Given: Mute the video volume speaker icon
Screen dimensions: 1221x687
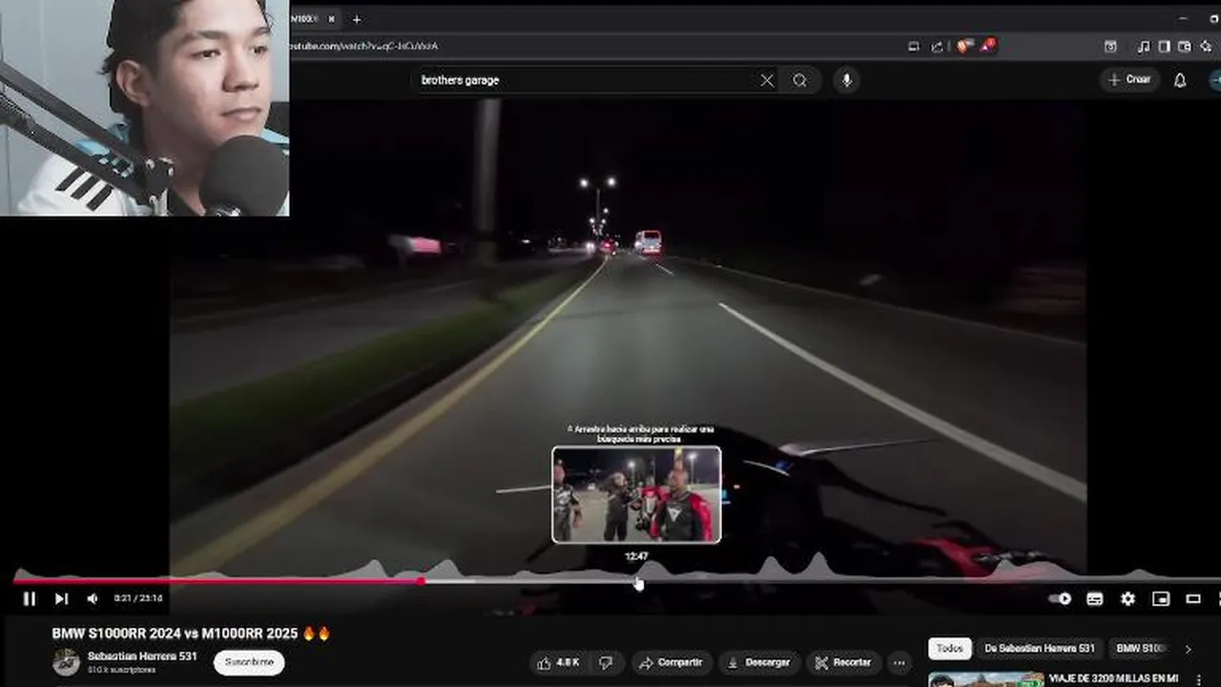Looking at the screenshot, I should click(92, 598).
